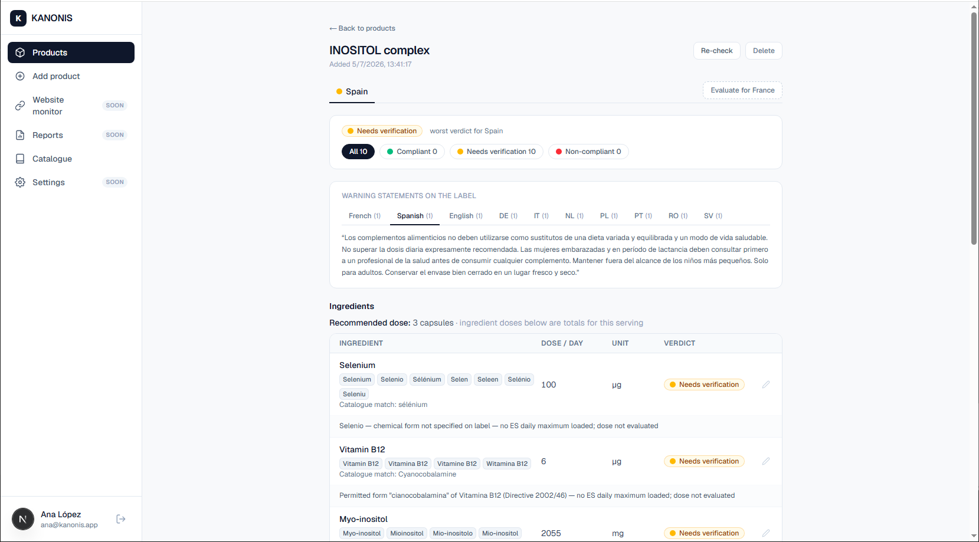Switch to the French warning tab

[x=365, y=216]
